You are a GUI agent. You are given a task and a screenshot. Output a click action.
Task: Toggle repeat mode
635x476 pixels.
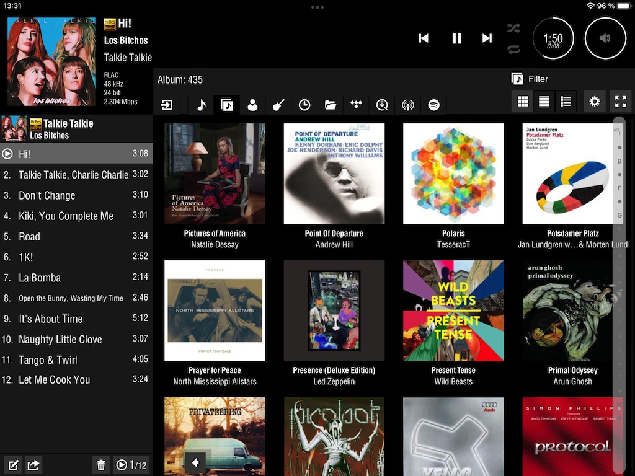pos(513,50)
